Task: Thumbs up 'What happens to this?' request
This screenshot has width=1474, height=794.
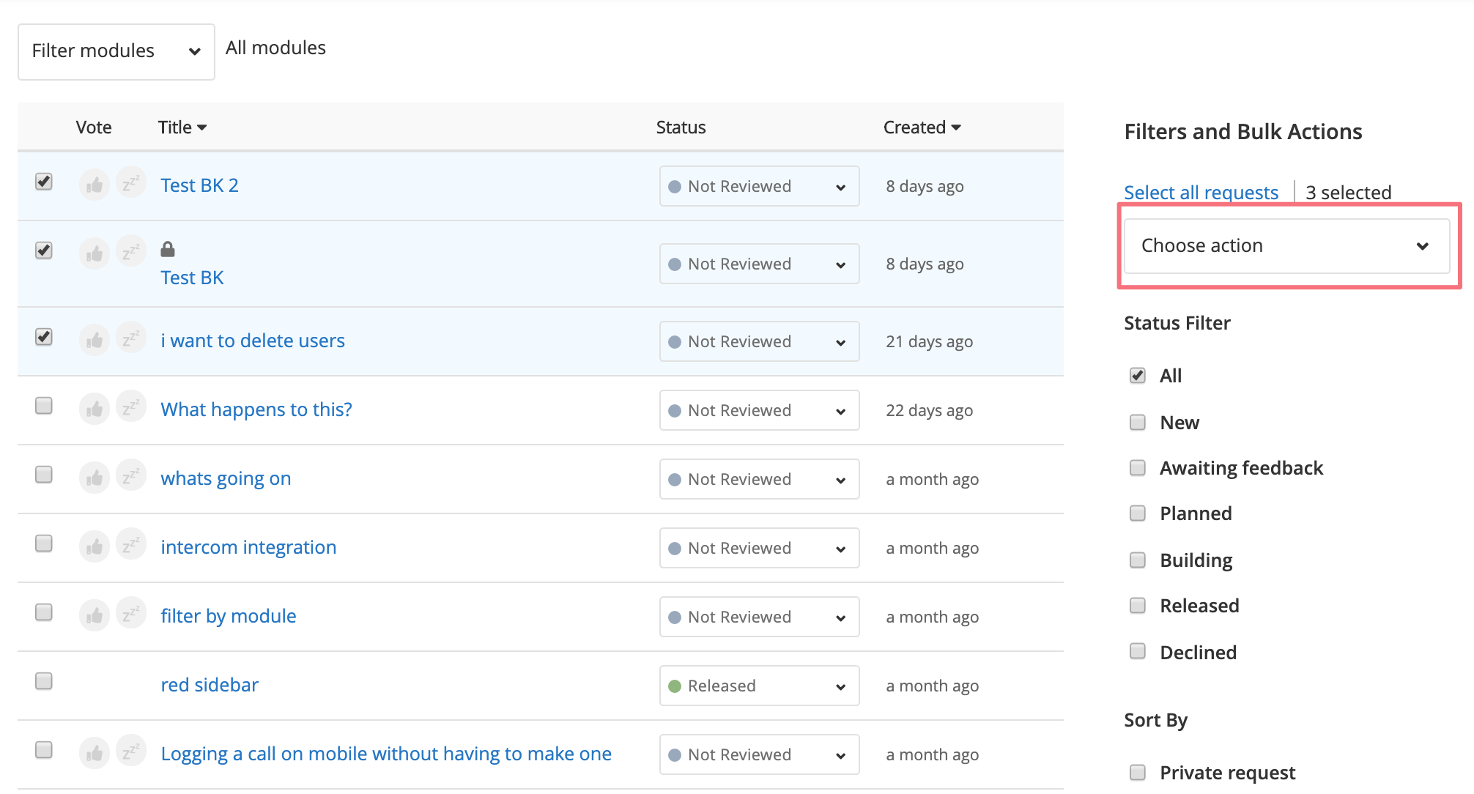Action: (95, 409)
